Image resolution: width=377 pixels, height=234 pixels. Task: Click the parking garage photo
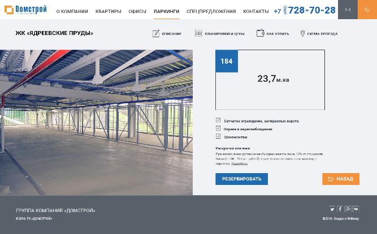96,122
